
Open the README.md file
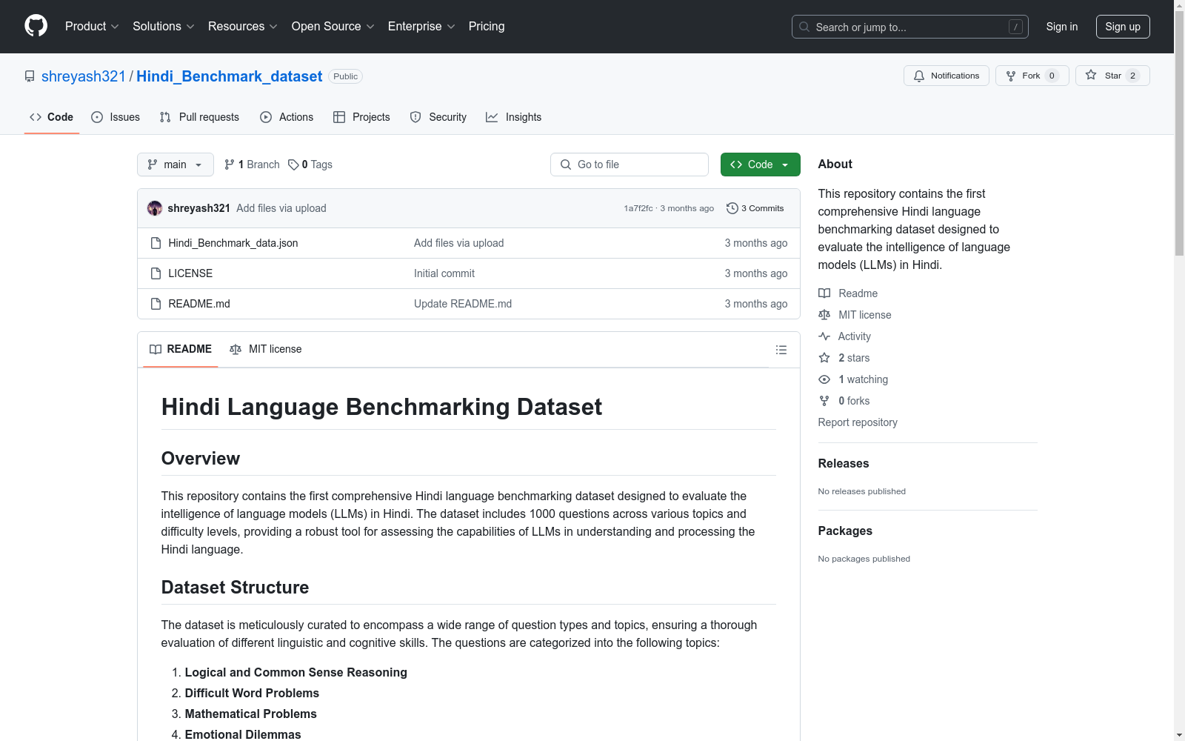pyautogui.click(x=199, y=304)
